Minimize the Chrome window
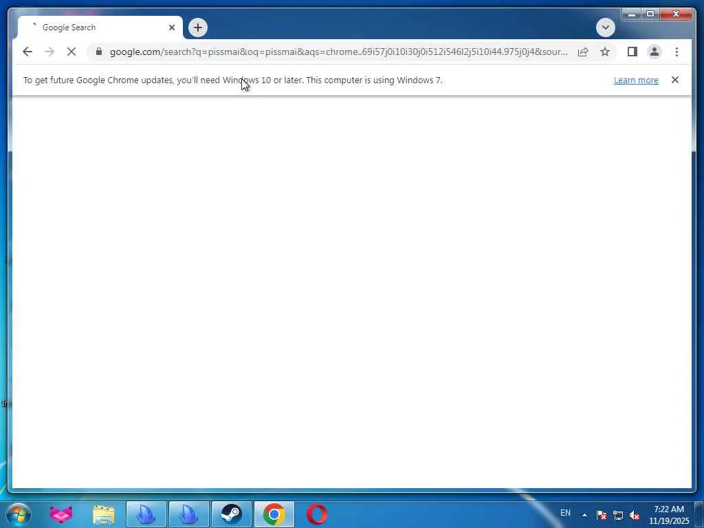The image size is (704, 528). (x=632, y=14)
